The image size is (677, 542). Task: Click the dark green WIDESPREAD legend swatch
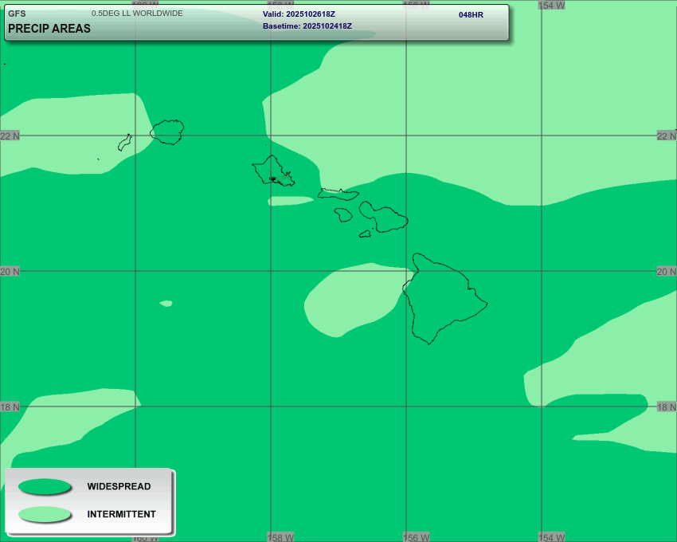coord(45,486)
